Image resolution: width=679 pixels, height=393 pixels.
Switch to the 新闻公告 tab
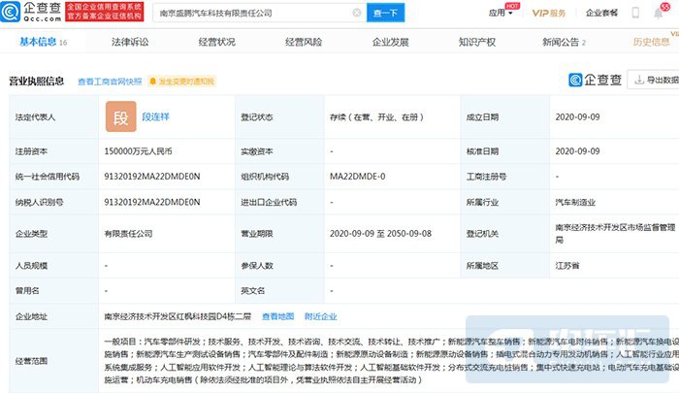(564, 42)
